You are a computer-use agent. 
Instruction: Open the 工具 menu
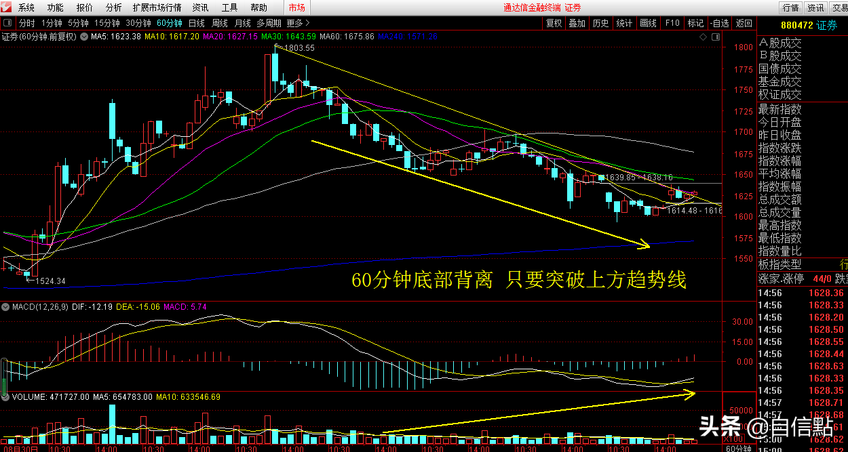coord(229,8)
